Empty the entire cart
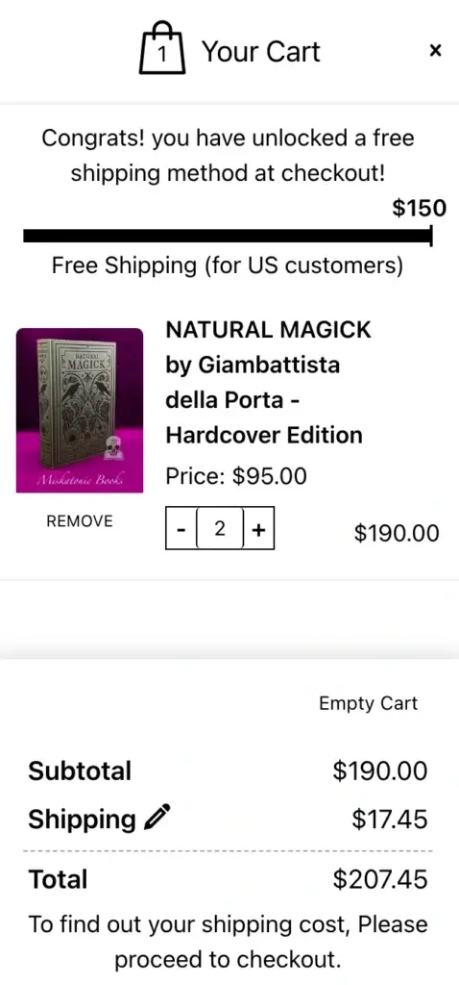Screen dimensions: 459x985 click(x=368, y=703)
